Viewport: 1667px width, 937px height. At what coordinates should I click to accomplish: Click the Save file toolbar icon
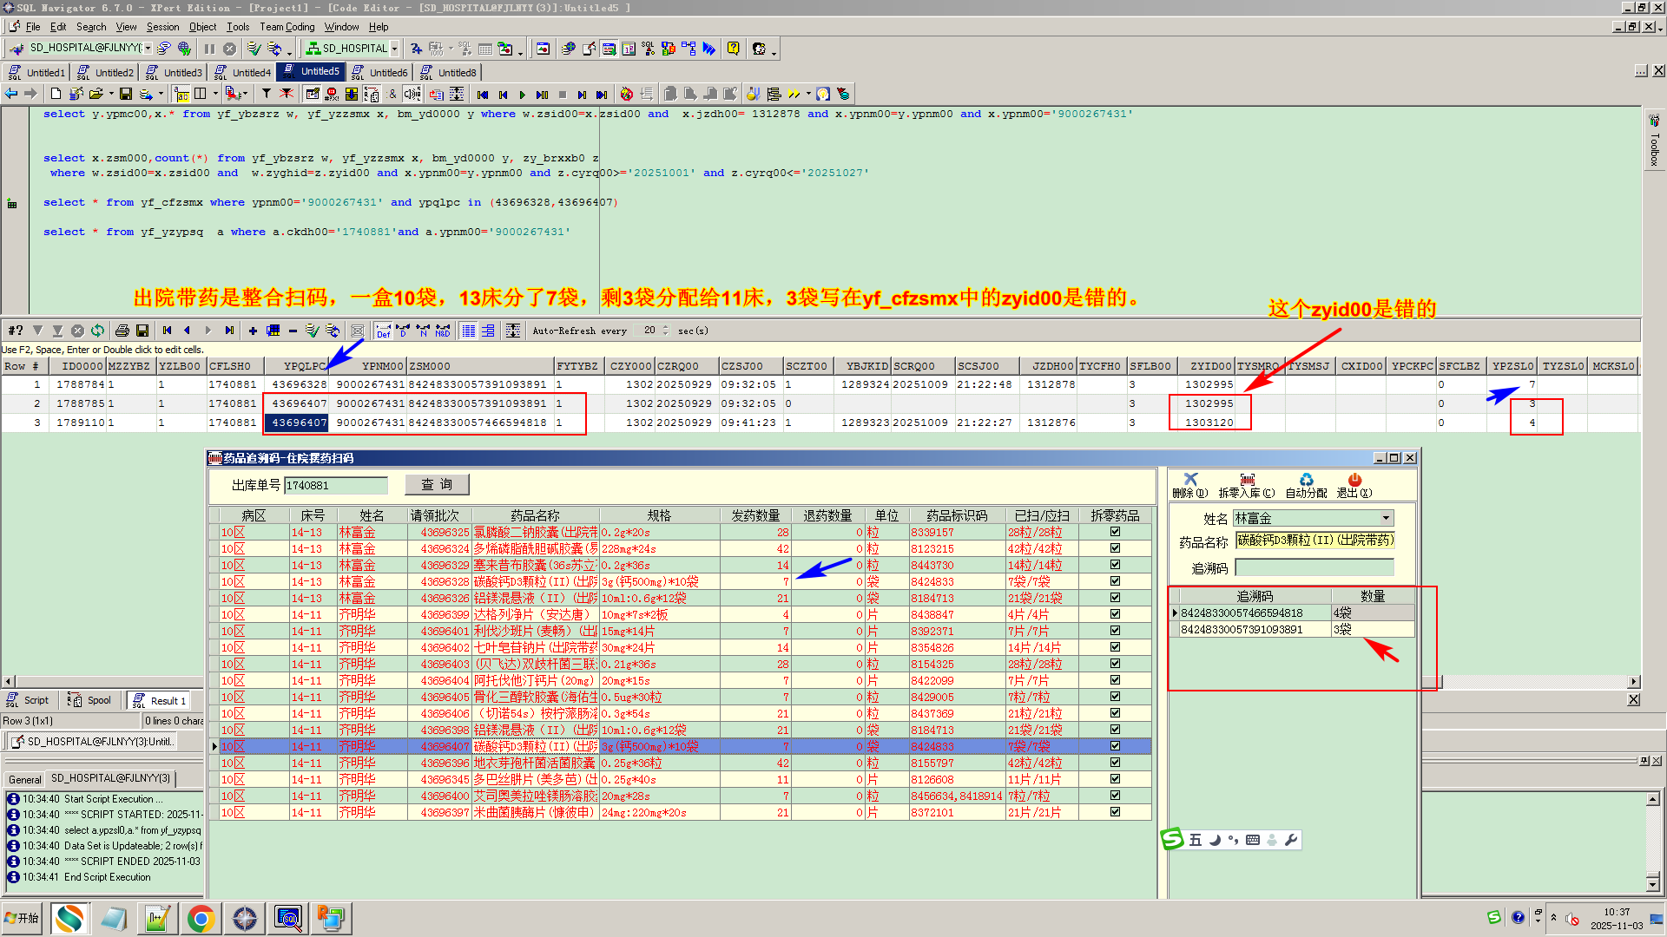[x=126, y=94]
